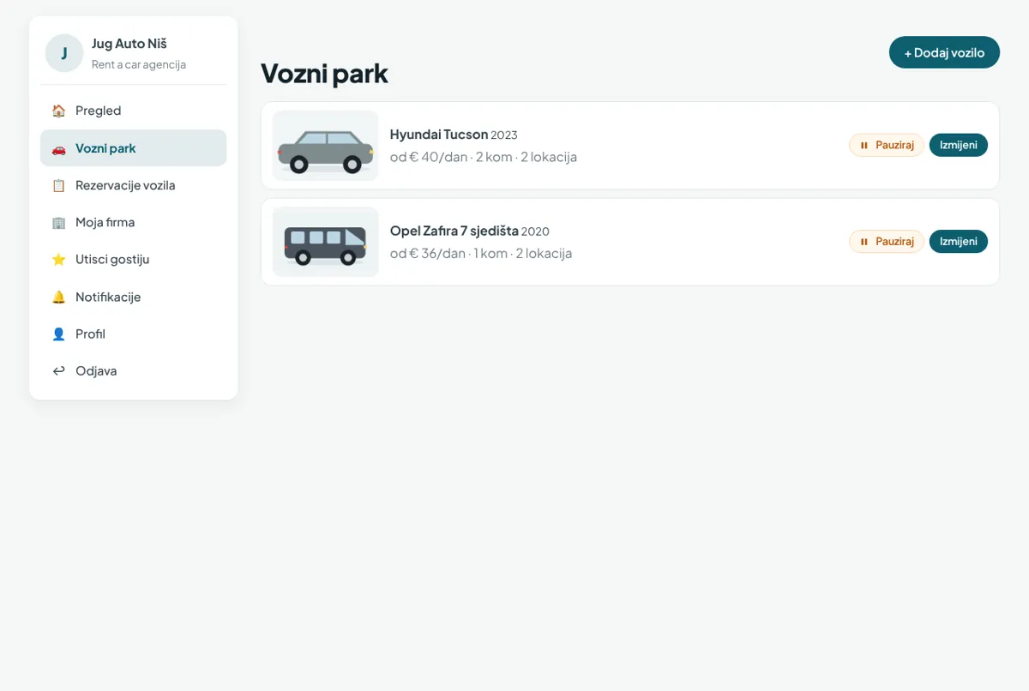Click the clipboard icon beside Rezervacije vozila
Image resolution: width=1029 pixels, height=691 pixels.
(58, 185)
